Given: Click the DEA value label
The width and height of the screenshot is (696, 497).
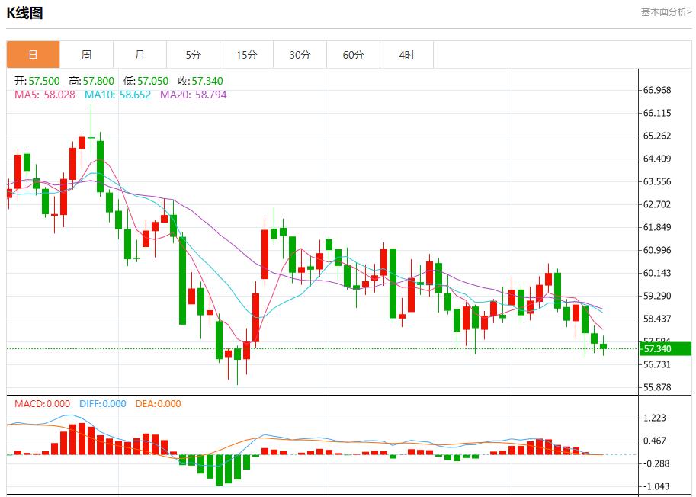Looking at the screenshot, I should [158, 404].
